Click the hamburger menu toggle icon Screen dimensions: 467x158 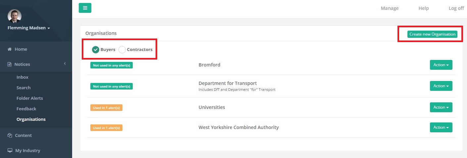click(x=85, y=8)
